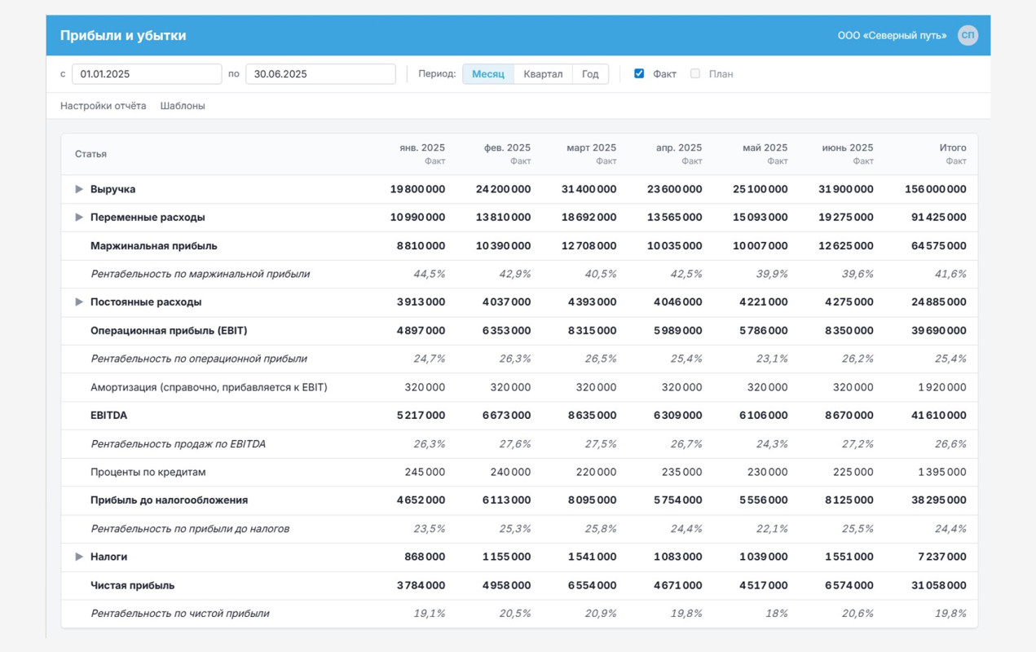The height and width of the screenshot is (652, 1036).
Task: Select the Месяц period option
Action: point(488,74)
